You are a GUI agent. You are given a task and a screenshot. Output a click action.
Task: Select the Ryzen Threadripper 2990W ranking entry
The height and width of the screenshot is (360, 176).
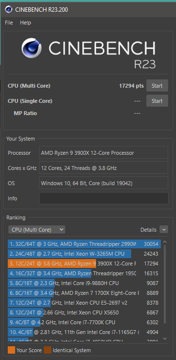(84, 244)
